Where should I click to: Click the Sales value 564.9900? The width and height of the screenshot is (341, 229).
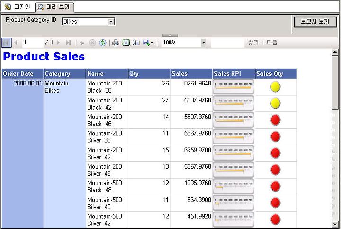199,200
